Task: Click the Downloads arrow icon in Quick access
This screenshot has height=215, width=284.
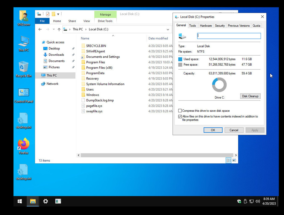Action: 45,55
